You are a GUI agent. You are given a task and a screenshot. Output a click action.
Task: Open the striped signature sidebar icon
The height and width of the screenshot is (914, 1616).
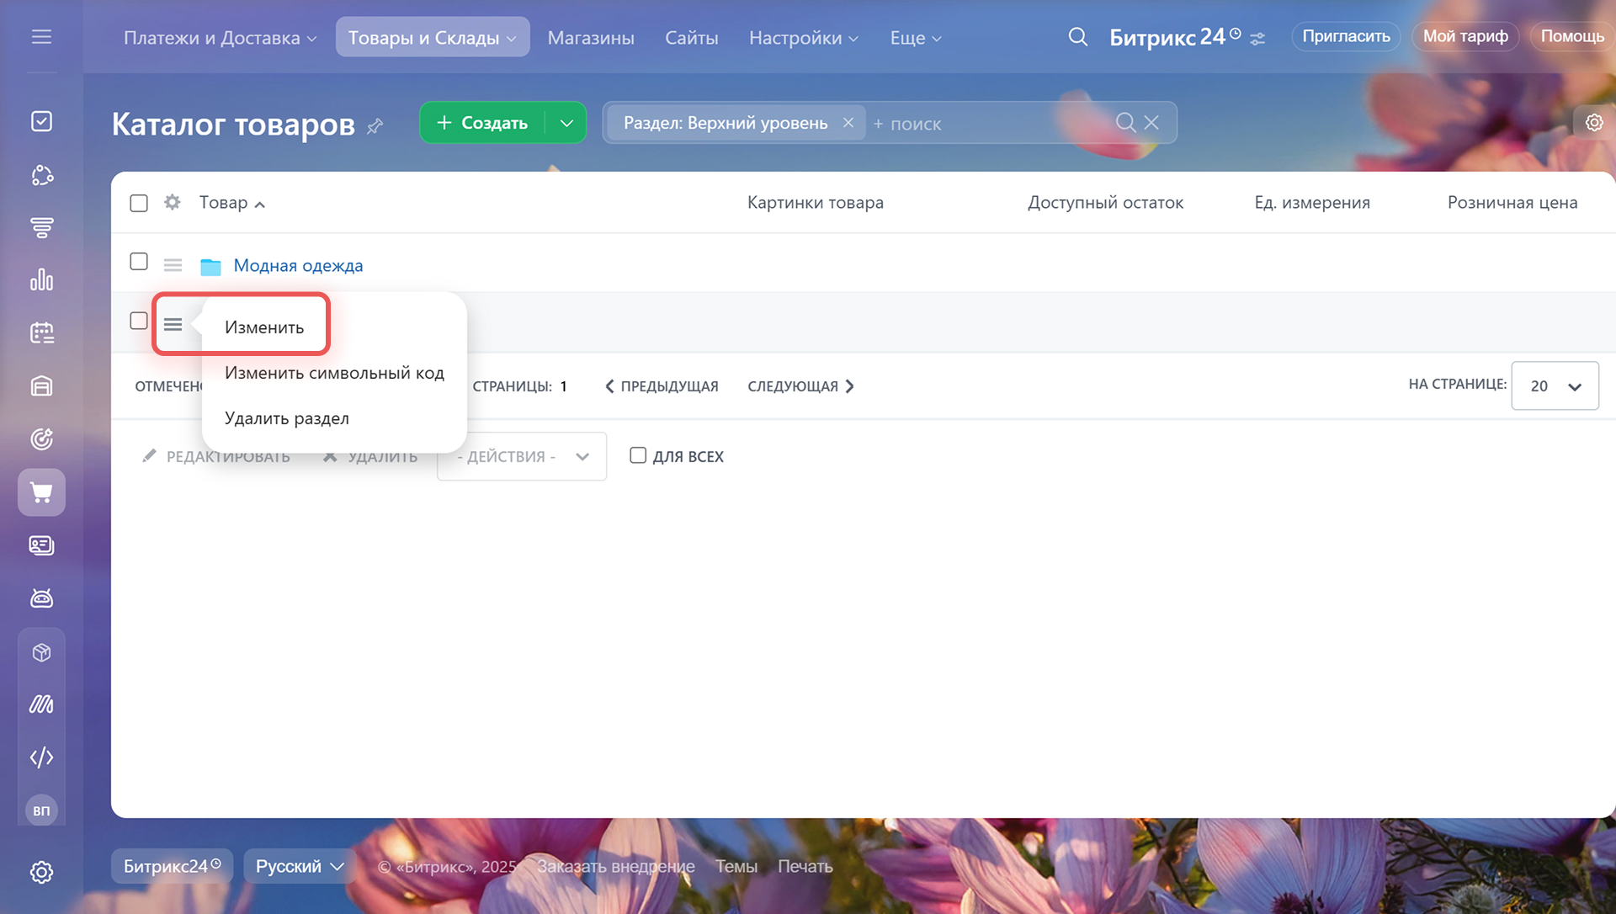click(41, 704)
